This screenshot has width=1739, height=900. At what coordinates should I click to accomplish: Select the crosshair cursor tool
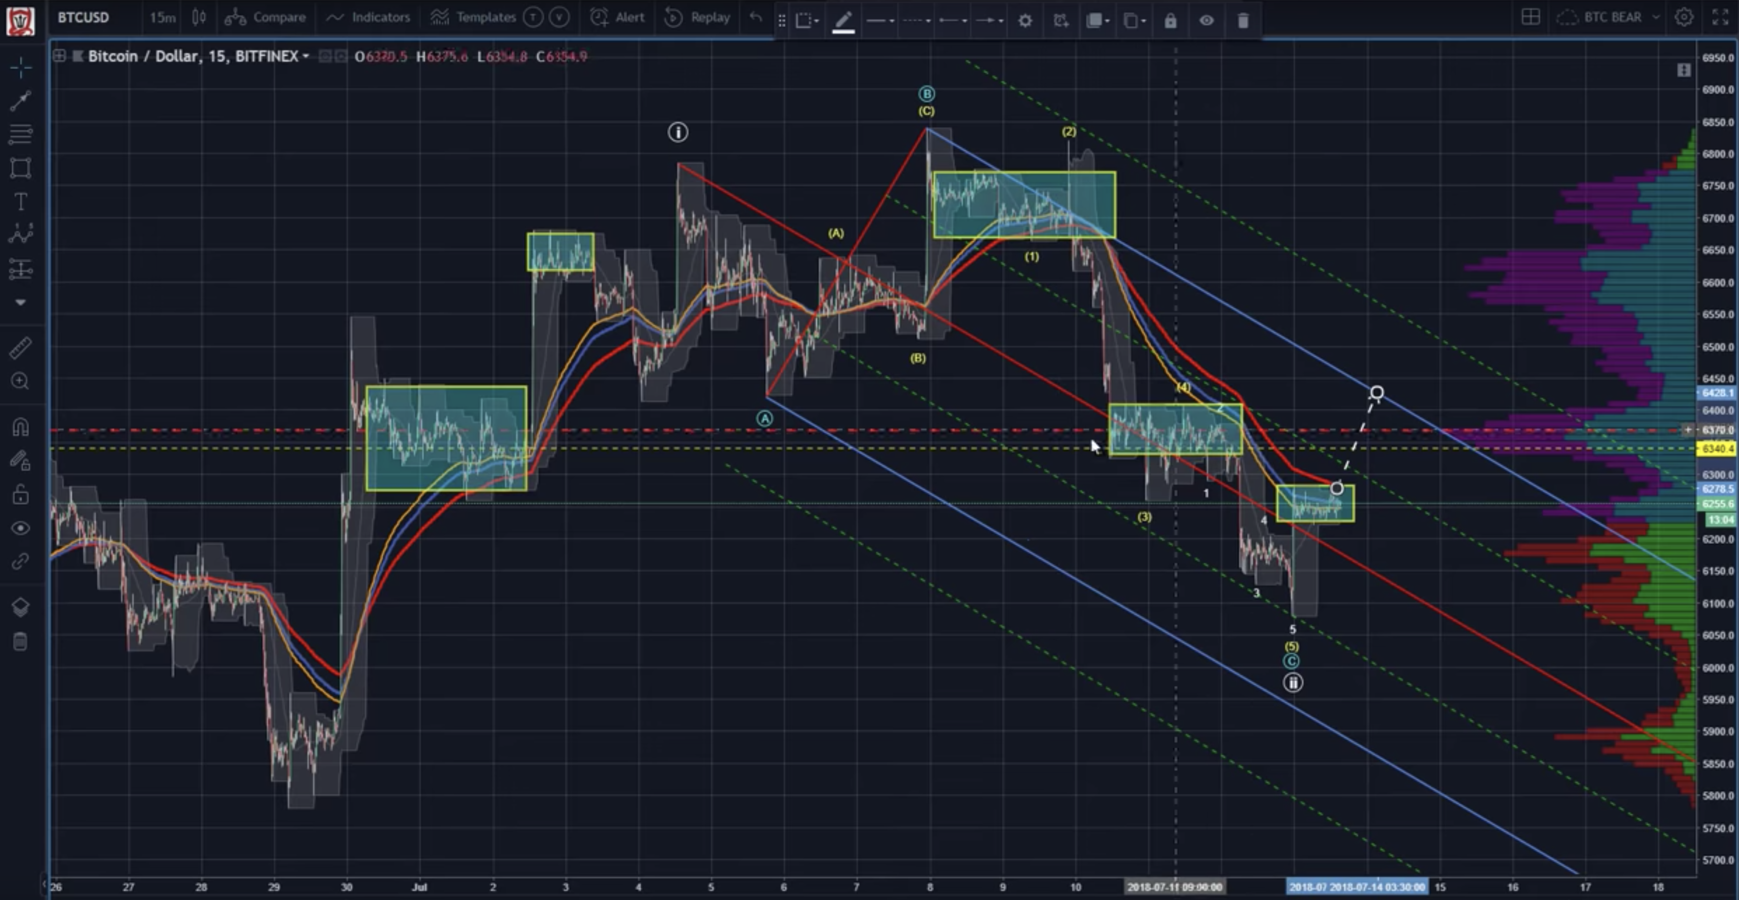(20, 68)
